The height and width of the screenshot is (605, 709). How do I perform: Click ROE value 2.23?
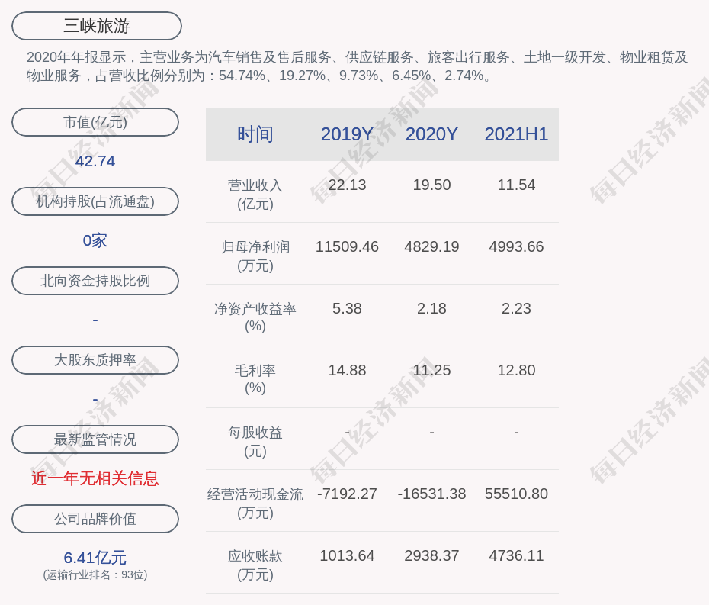(516, 309)
